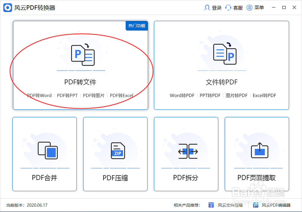302x212 pixels.
Task: Open the 图片转PDF conversion option
Action: [x=236, y=95]
